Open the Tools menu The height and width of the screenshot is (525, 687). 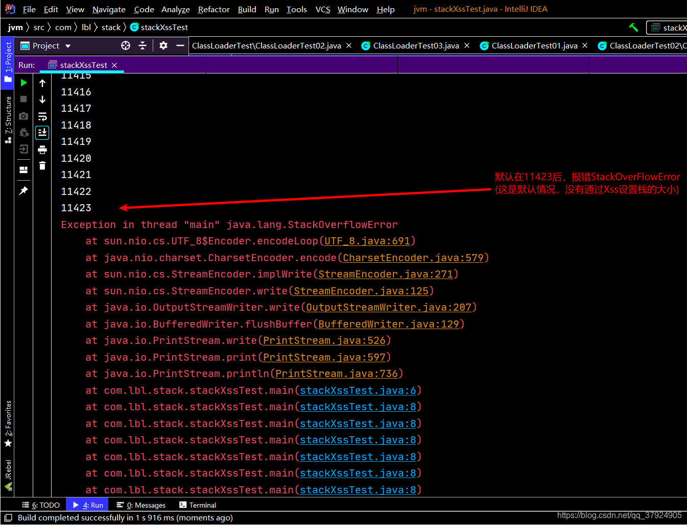pos(297,9)
